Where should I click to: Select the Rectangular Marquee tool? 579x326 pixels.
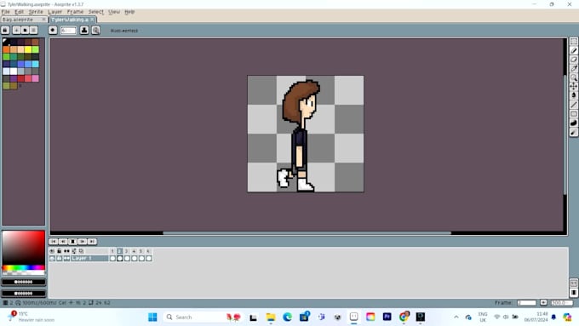pyautogui.click(x=573, y=42)
